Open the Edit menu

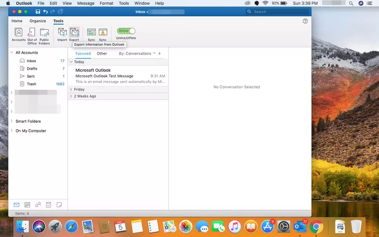click(x=53, y=4)
